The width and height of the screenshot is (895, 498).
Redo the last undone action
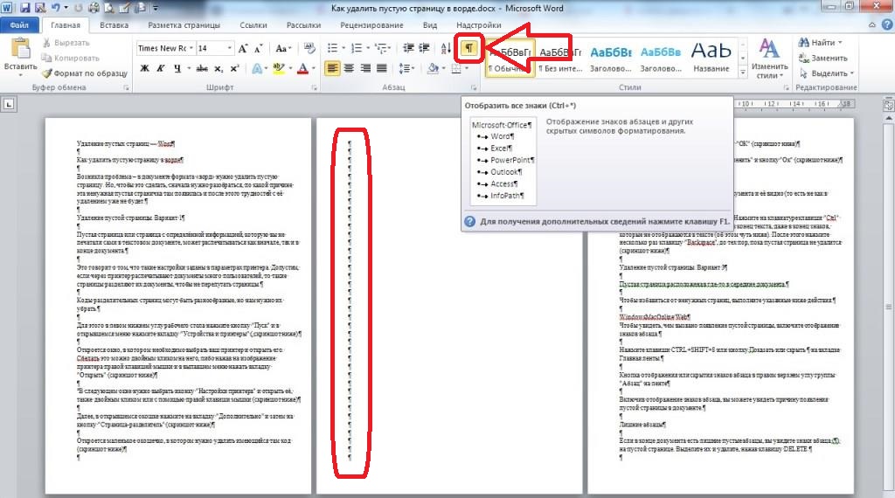(80, 8)
